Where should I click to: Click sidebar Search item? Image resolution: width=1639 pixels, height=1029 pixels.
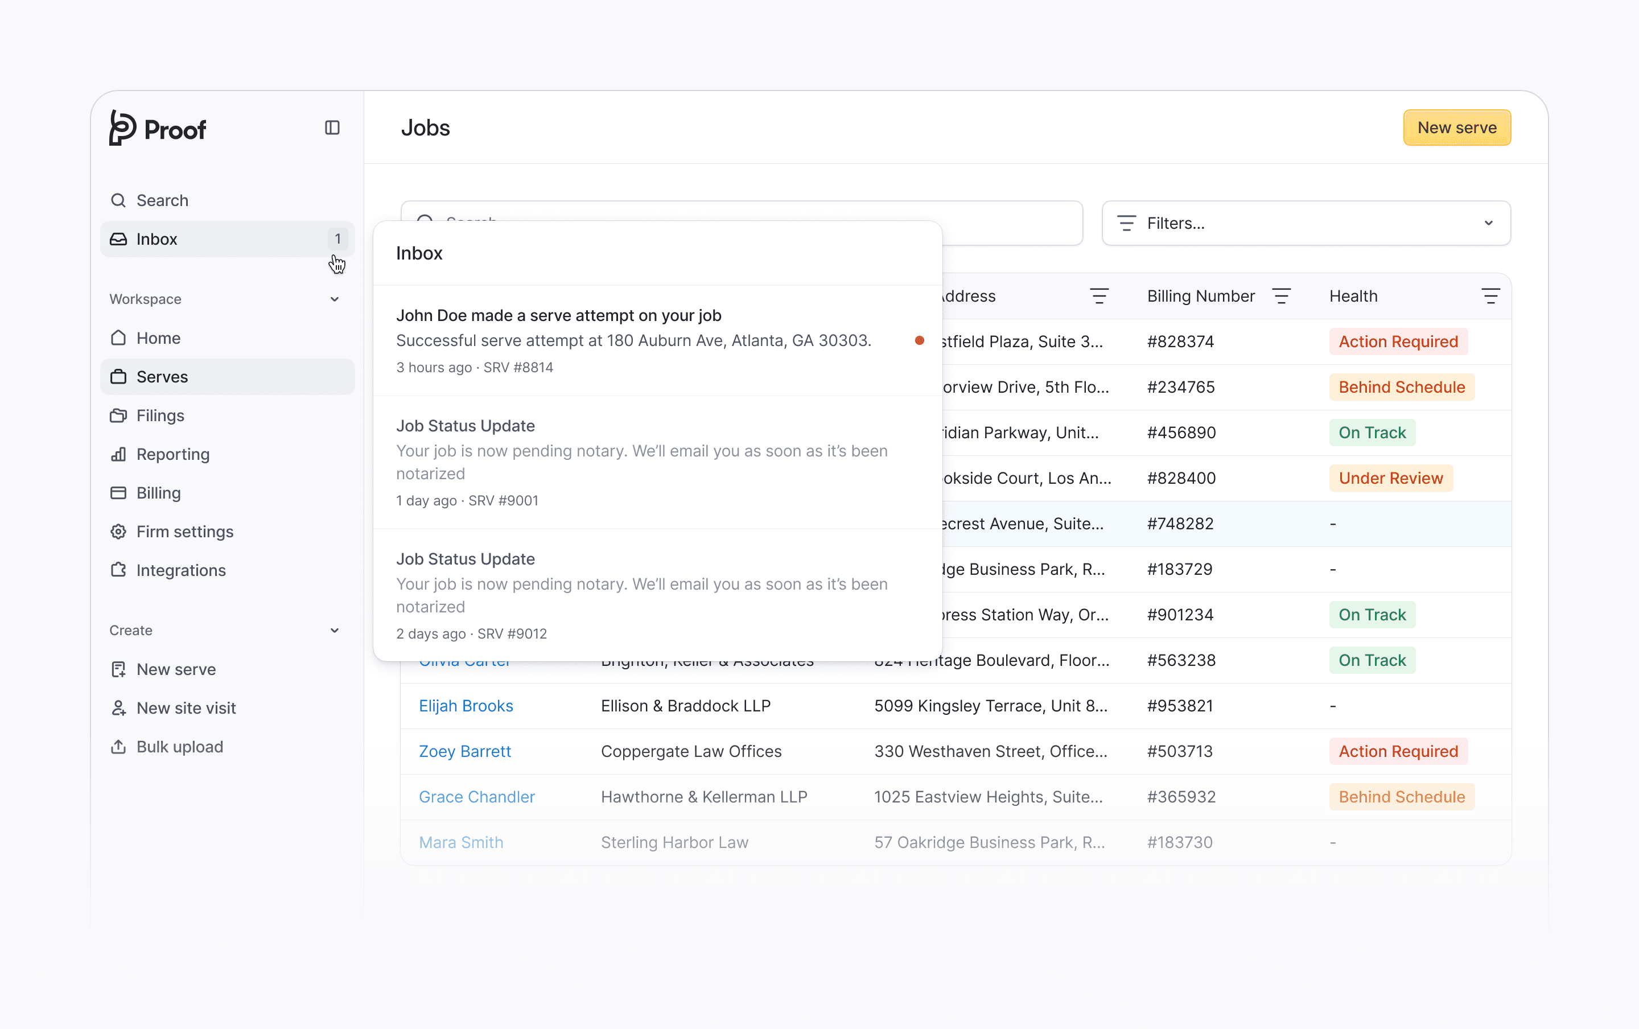(x=162, y=200)
